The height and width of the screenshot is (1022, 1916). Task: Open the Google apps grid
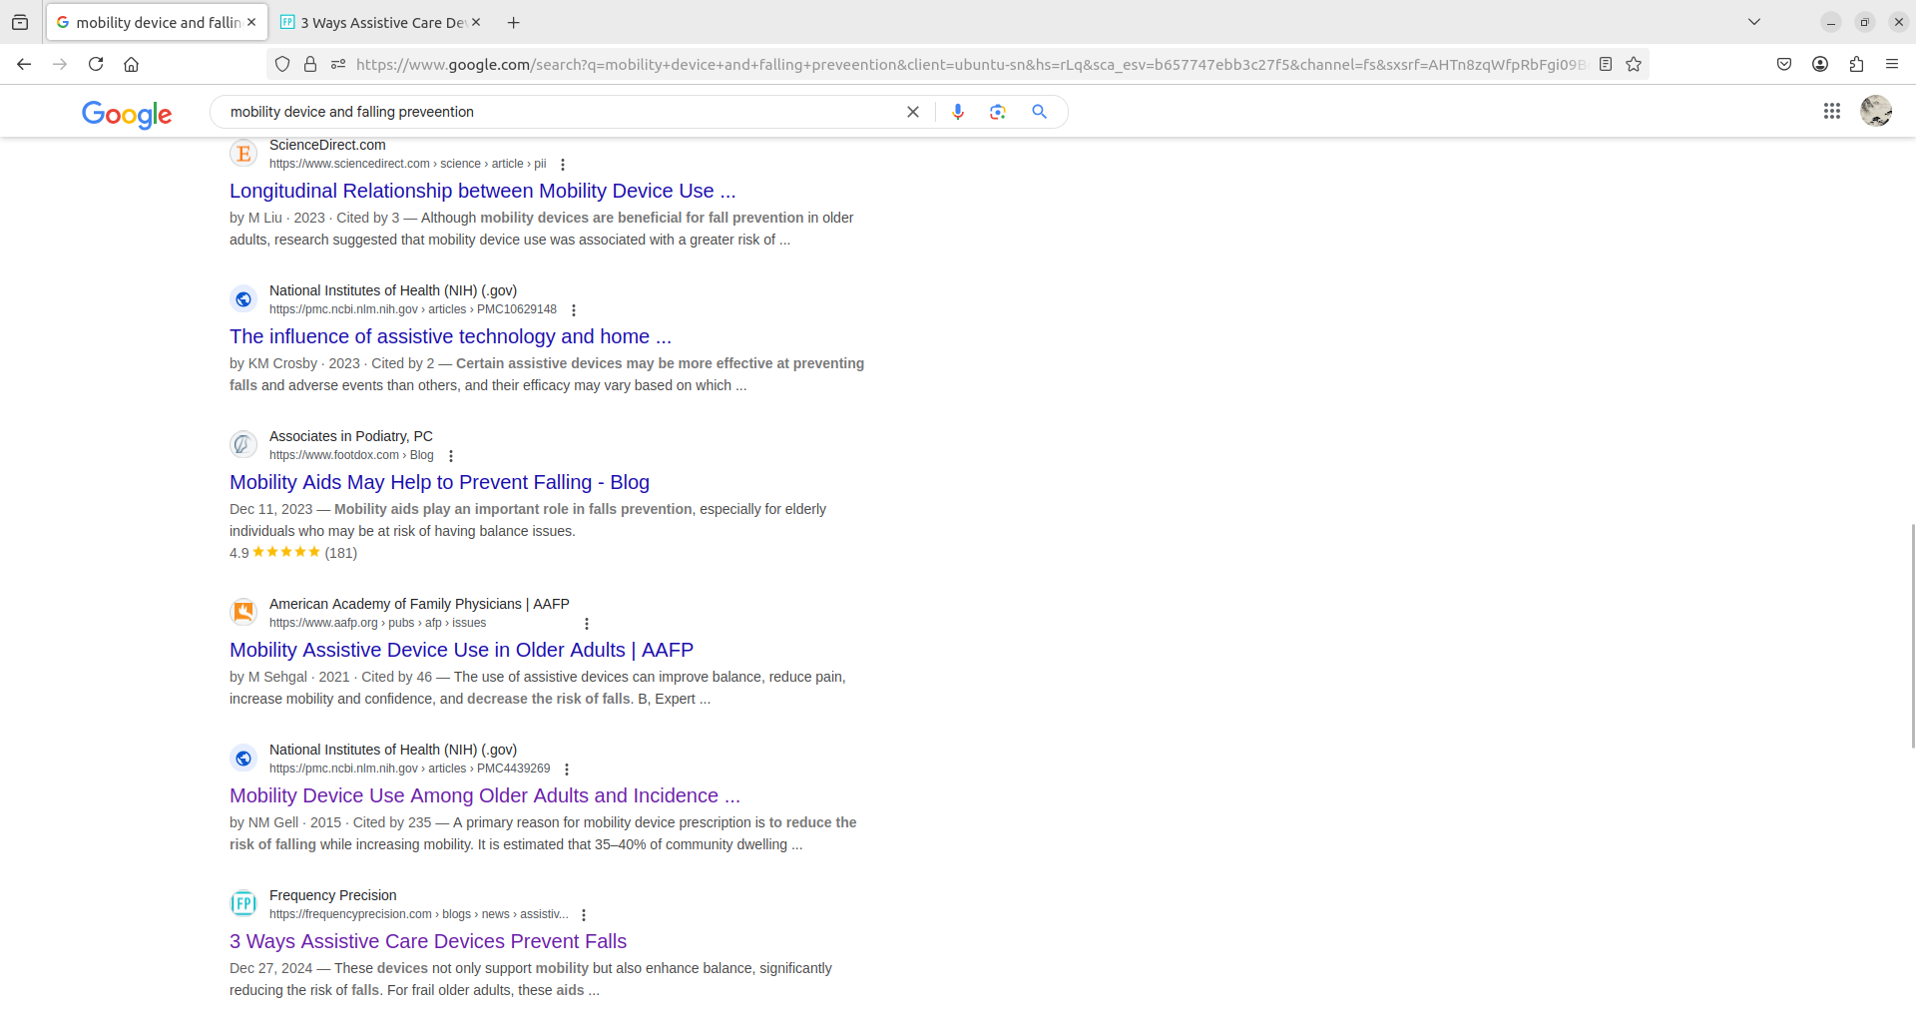pyautogui.click(x=1832, y=111)
